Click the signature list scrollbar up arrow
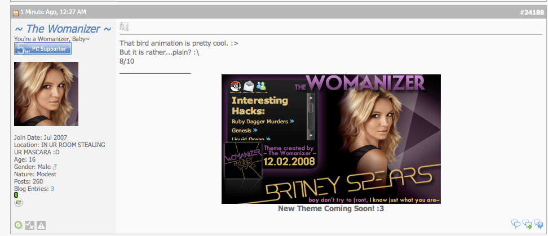This screenshot has height=236, width=548. (311, 97)
